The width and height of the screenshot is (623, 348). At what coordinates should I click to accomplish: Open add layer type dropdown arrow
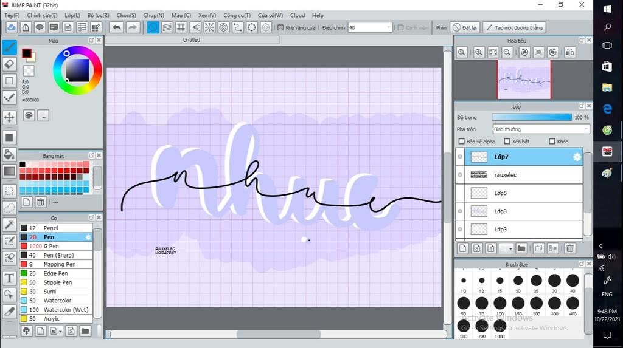pyautogui.click(x=510, y=248)
